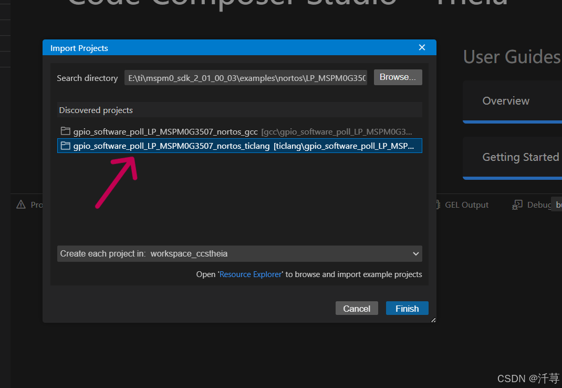Viewport: 562px width, 388px height.
Task: Open the Overview user guide card
Action: [x=513, y=102]
